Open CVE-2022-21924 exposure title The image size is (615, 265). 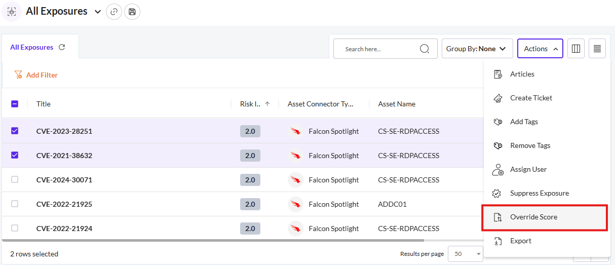tap(64, 229)
